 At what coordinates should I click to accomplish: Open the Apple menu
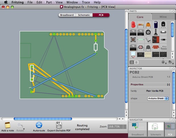(x=6, y=2)
